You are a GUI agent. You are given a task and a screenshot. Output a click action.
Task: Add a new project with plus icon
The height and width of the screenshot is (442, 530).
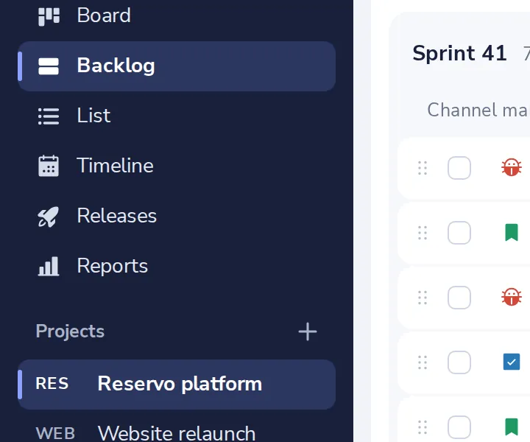click(308, 331)
